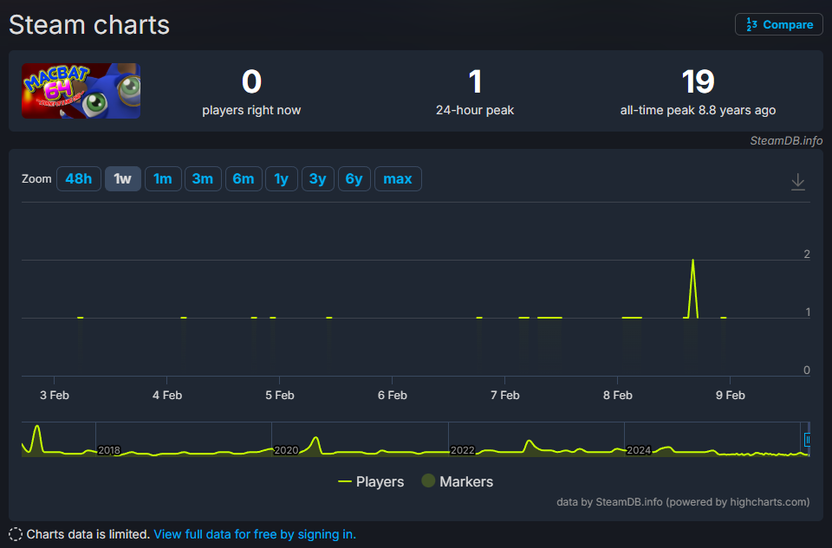The image size is (832, 548).
Task: Click the Zoom label text
Action: tap(36, 178)
